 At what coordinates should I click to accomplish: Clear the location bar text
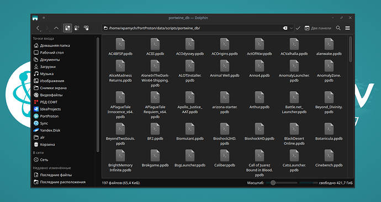(285, 28)
